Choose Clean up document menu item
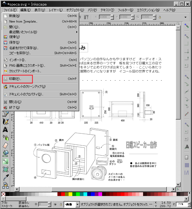192x209 pixels. pyautogui.click(x=40, y=87)
